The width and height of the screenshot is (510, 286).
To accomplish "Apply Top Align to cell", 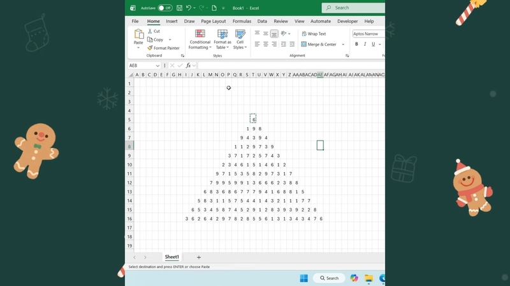I will click(257, 34).
